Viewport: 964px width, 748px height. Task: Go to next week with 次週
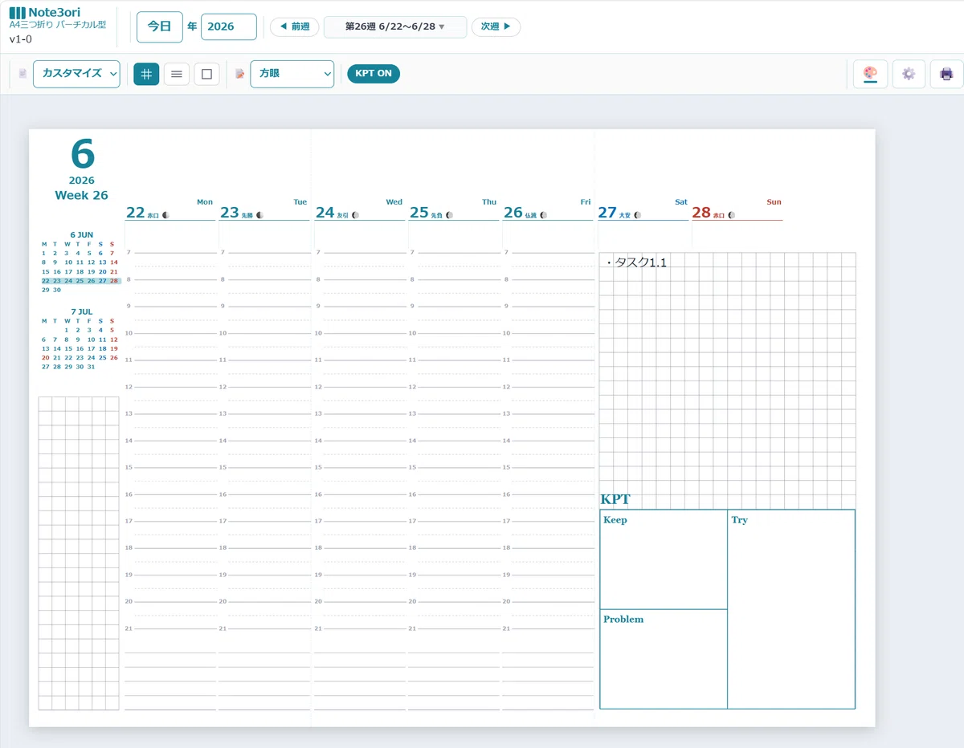coord(496,26)
